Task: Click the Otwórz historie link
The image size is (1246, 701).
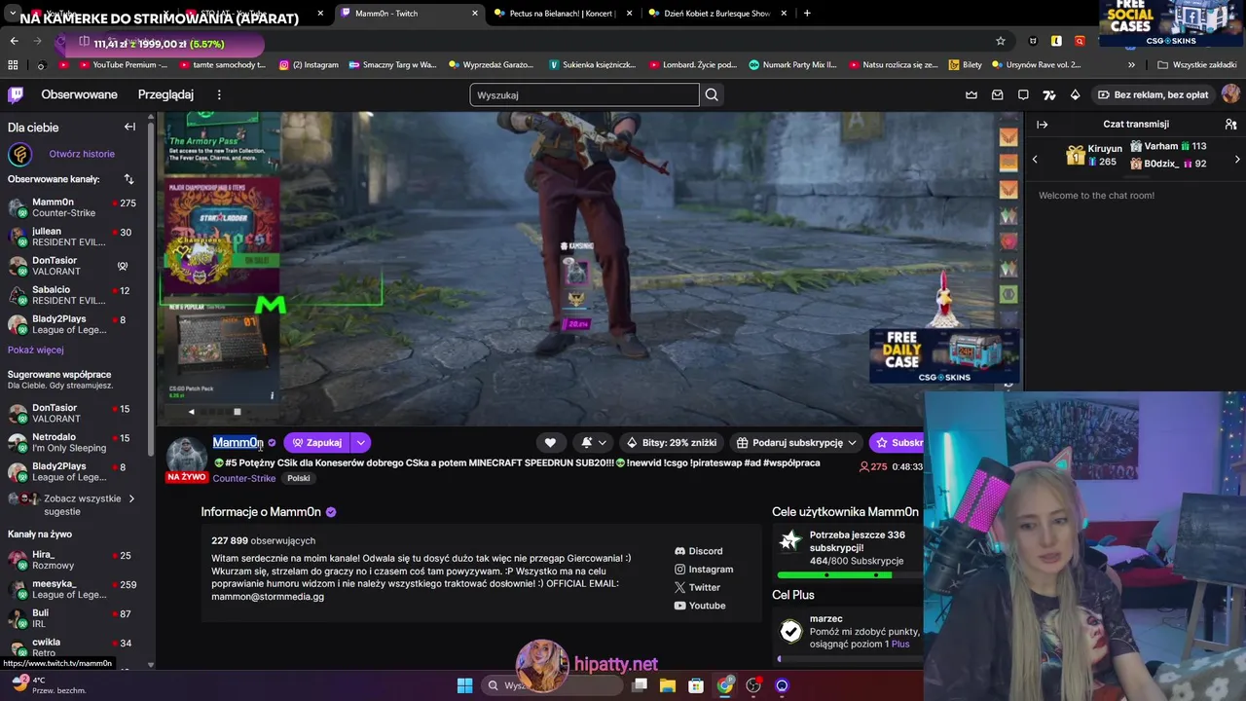Action: point(82,154)
